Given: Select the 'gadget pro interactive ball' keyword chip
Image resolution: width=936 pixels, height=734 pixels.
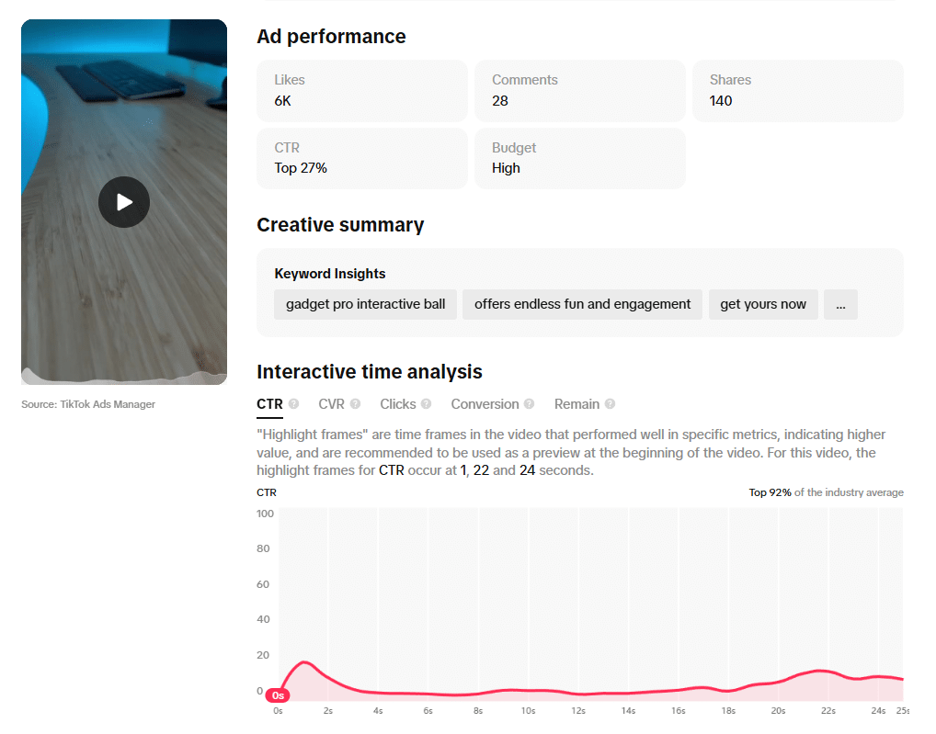Looking at the screenshot, I should 364,304.
